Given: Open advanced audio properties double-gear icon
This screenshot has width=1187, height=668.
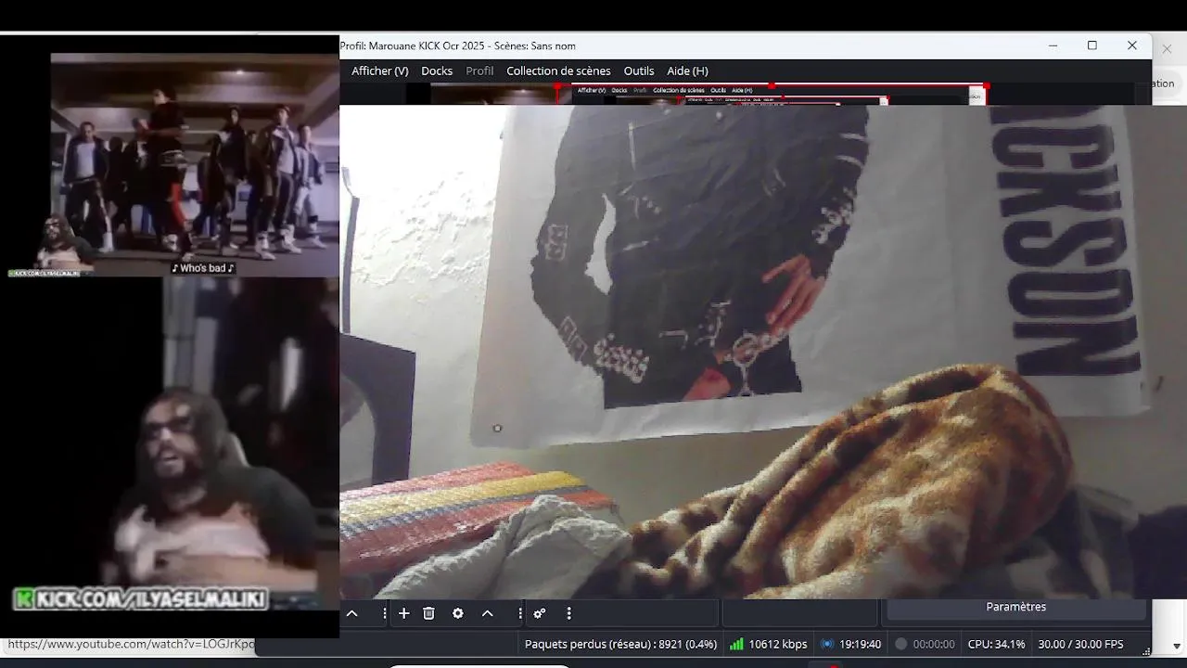Looking at the screenshot, I should tap(539, 613).
